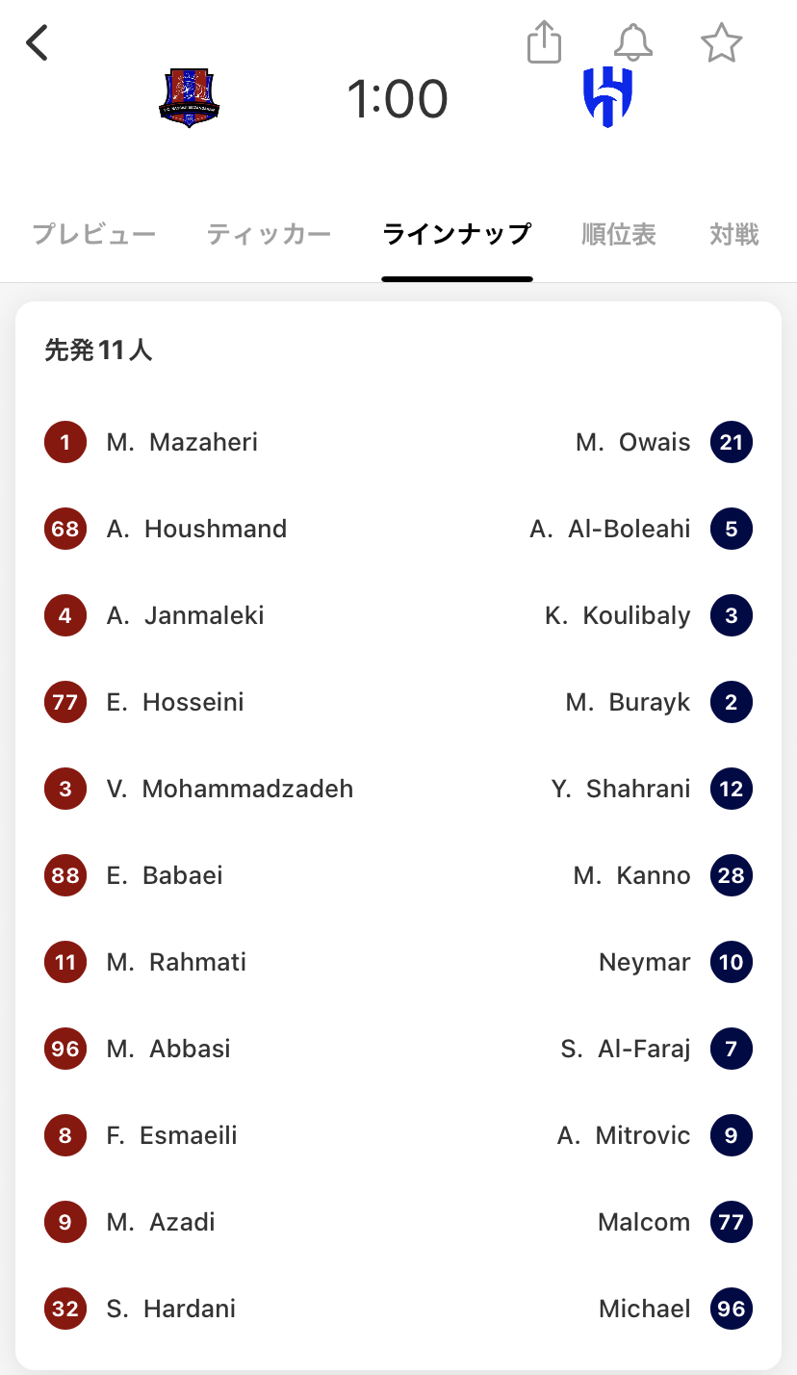Open Malcom's player page

(x=644, y=1222)
